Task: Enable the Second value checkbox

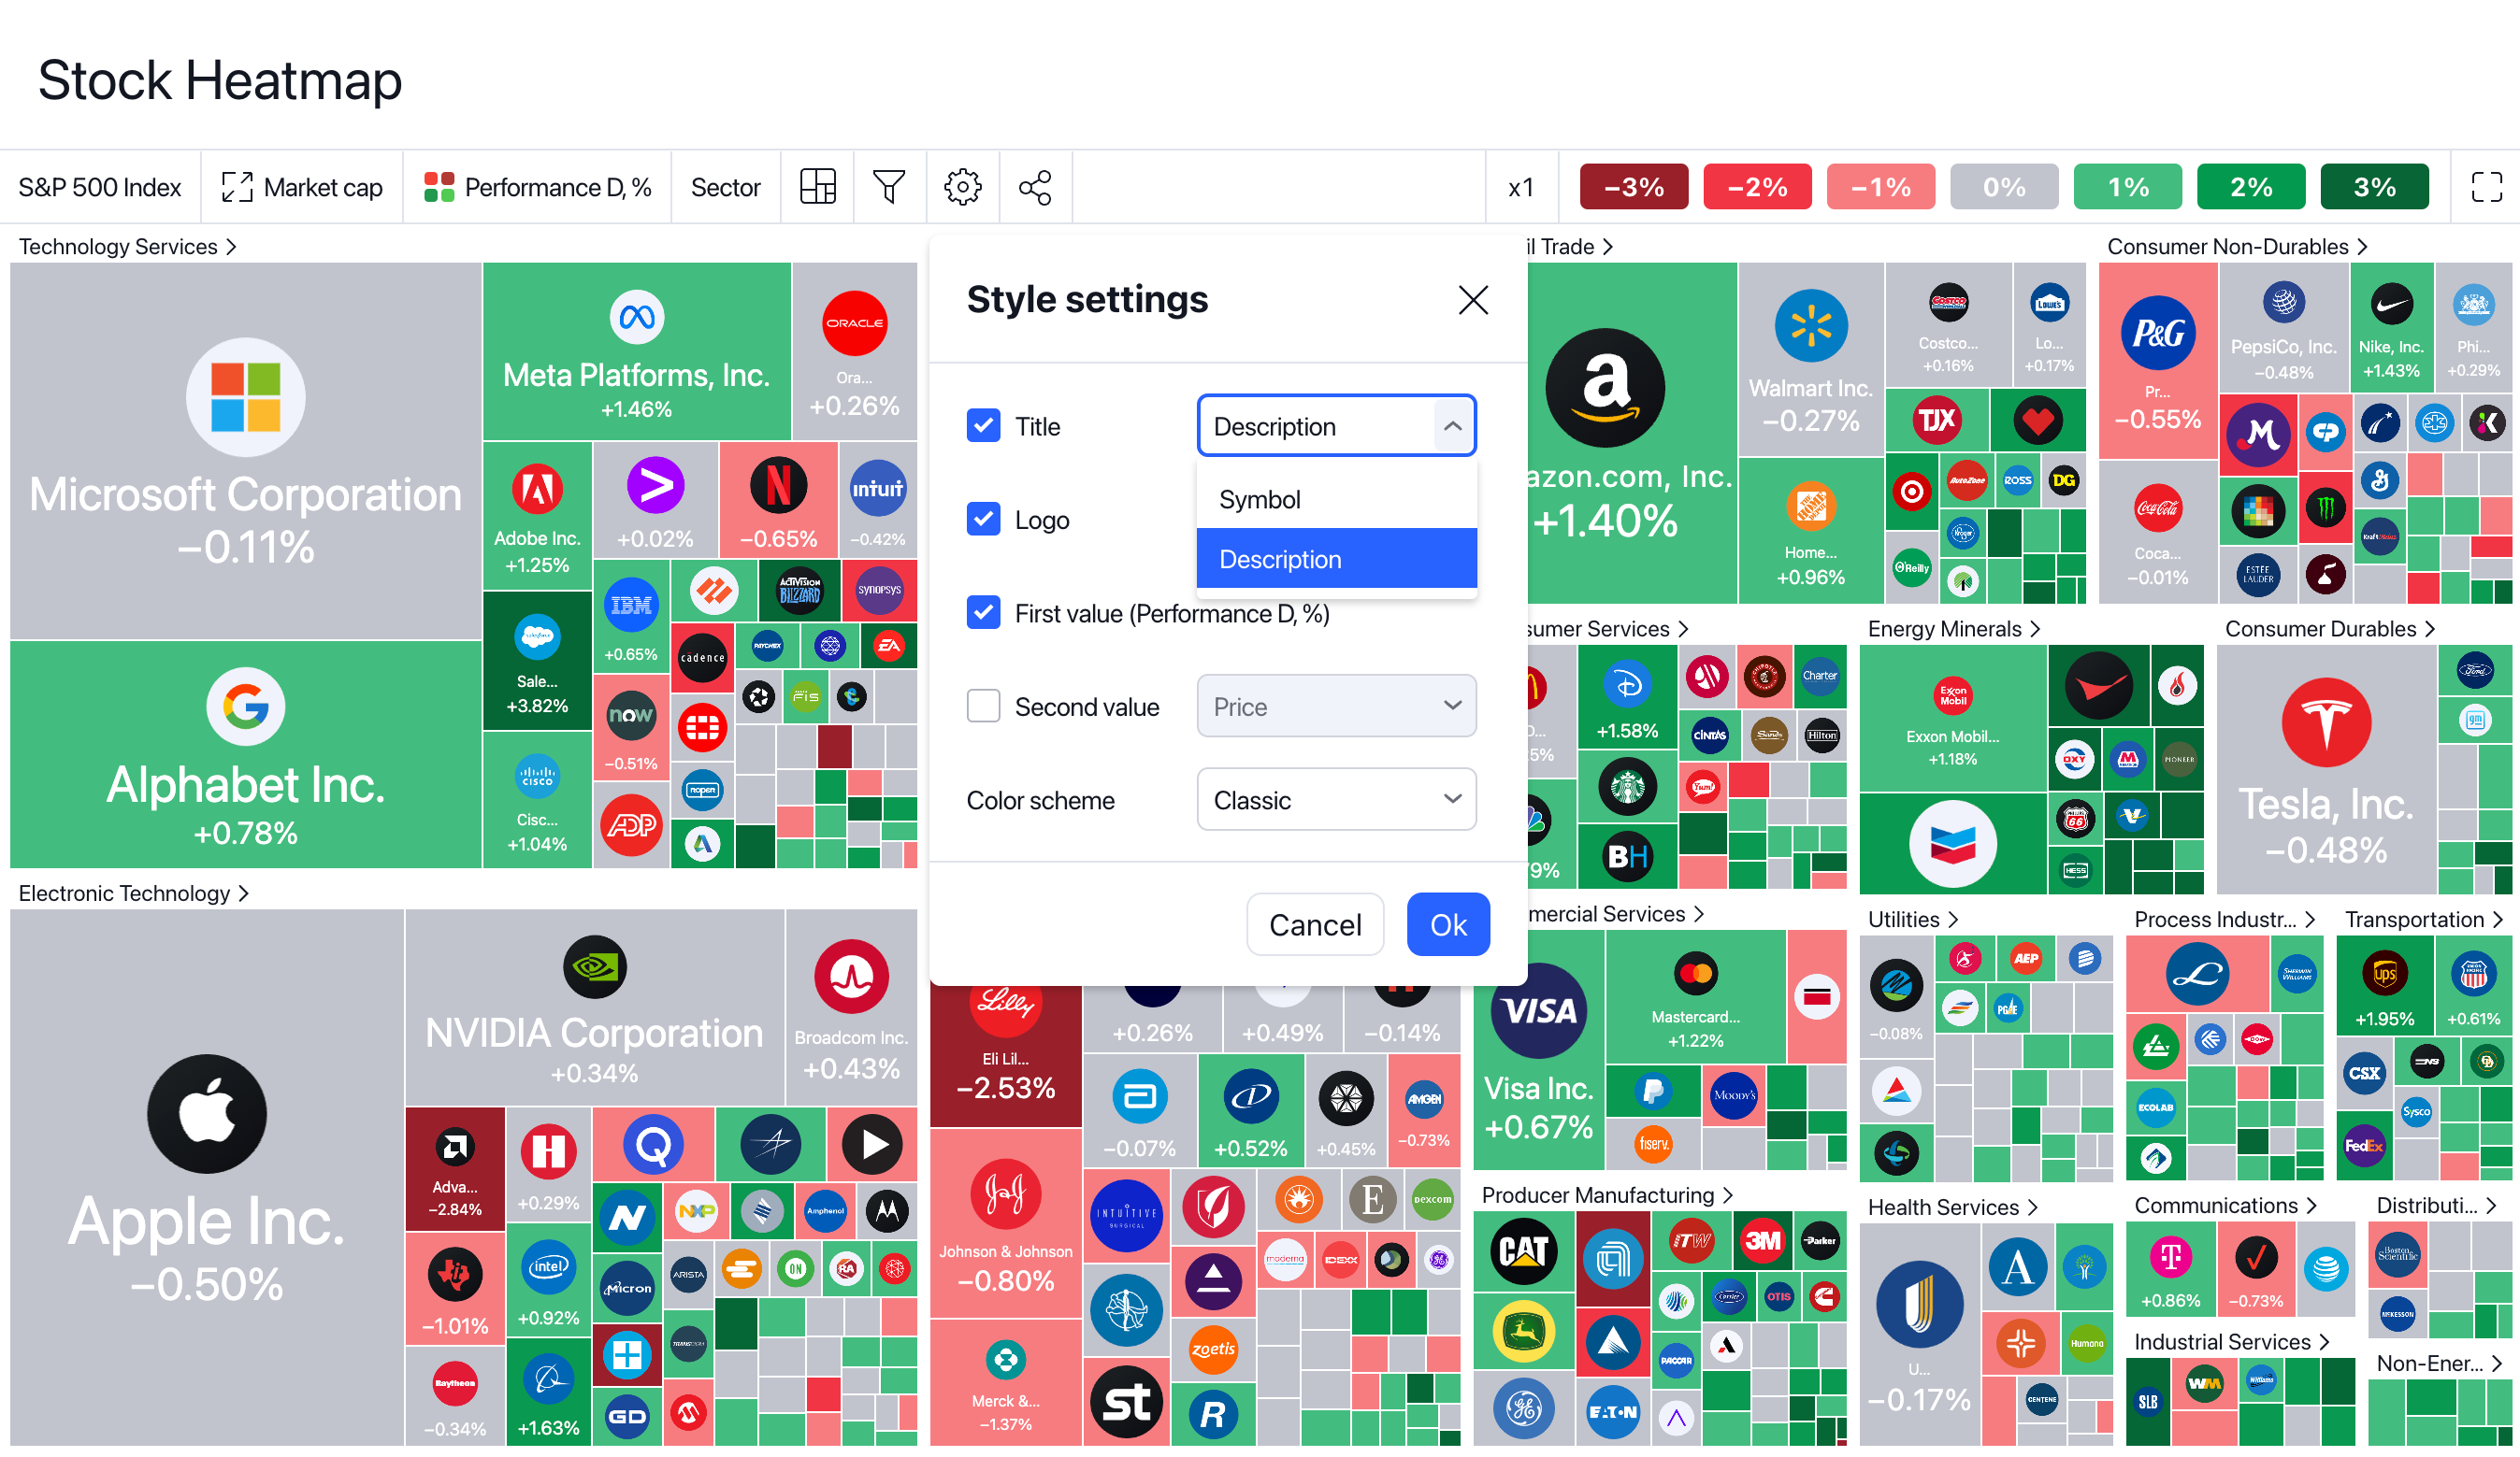Action: [x=983, y=707]
